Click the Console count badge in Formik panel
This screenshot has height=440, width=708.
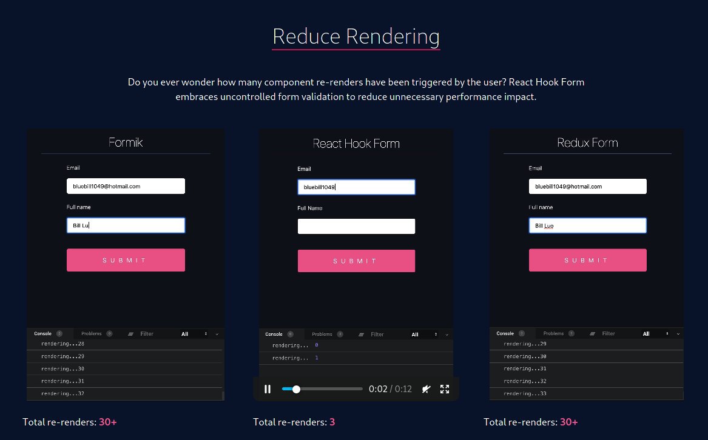59,333
